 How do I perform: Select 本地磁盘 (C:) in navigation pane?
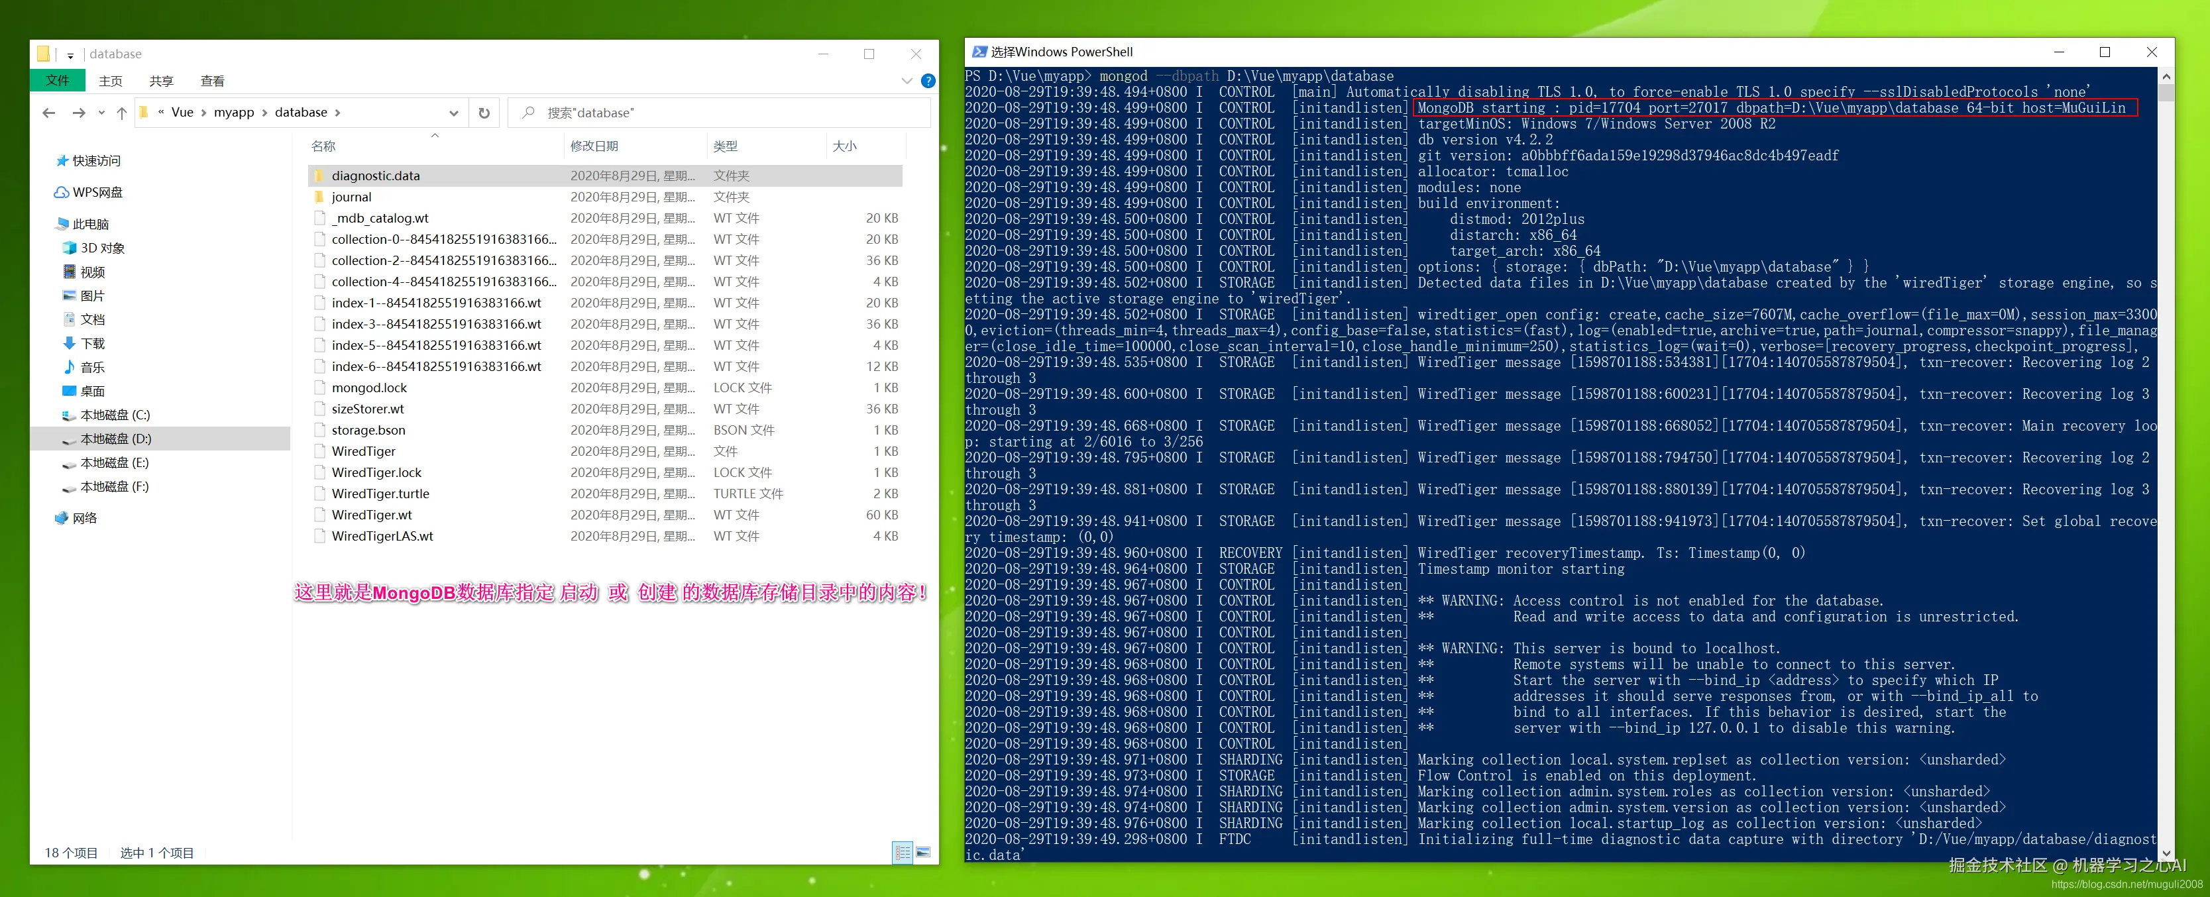(115, 415)
